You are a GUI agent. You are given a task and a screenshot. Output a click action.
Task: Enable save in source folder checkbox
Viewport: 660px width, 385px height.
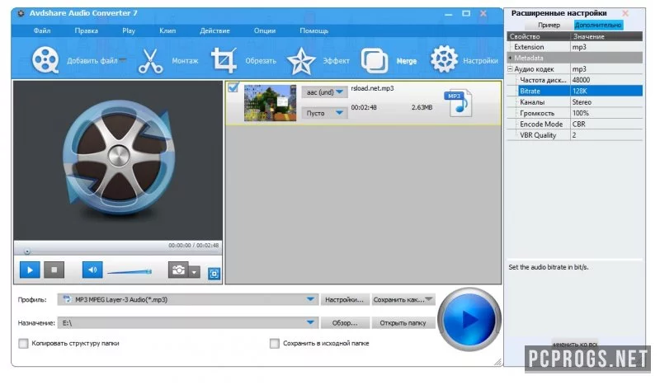click(x=275, y=343)
